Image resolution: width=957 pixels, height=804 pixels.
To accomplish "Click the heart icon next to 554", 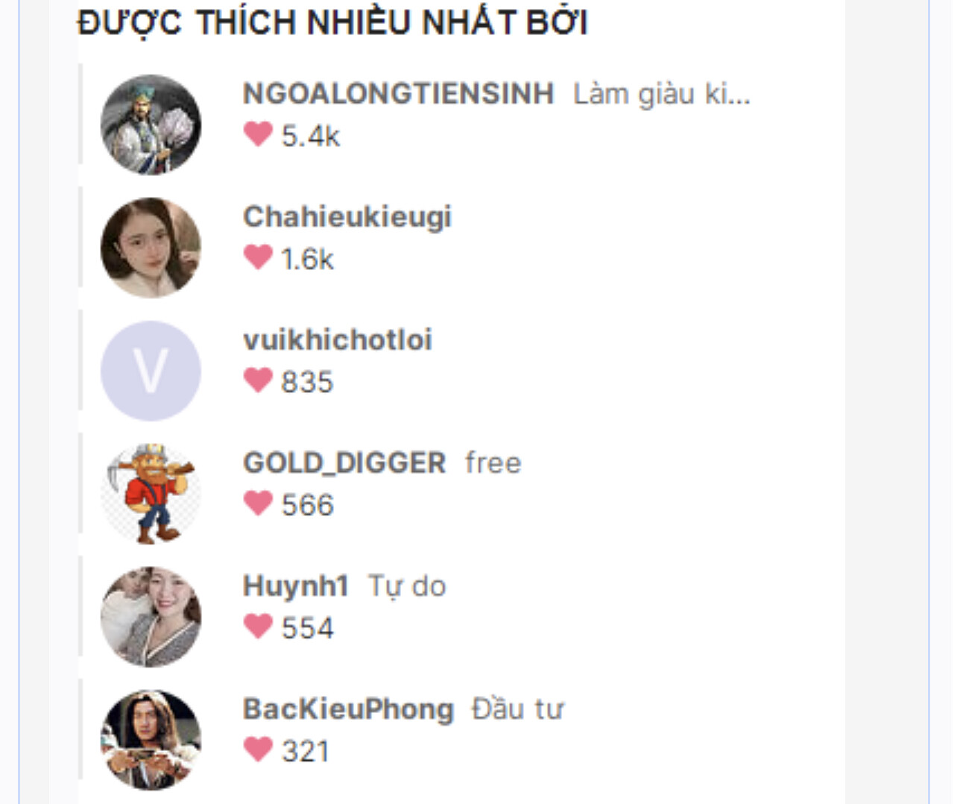I will tap(259, 626).
